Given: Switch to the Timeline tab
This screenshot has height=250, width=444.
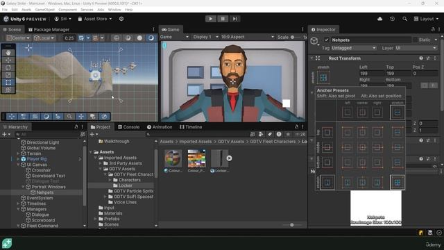Looking at the screenshot, I should point(191,127).
